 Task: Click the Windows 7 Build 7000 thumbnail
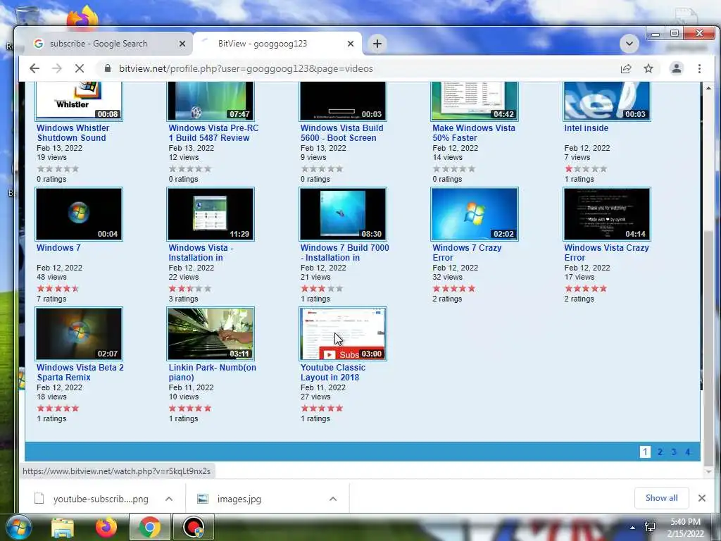pos(343,214)
